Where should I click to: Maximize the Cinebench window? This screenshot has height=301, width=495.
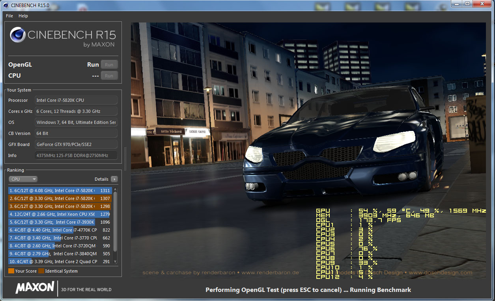[x=467, y=4]
